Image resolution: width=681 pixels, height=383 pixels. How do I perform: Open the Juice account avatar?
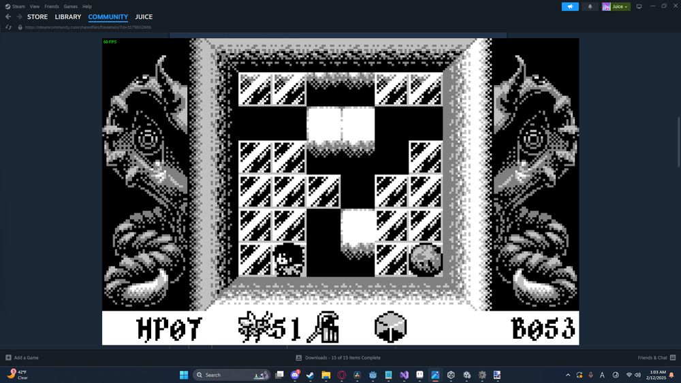(606, 7)
